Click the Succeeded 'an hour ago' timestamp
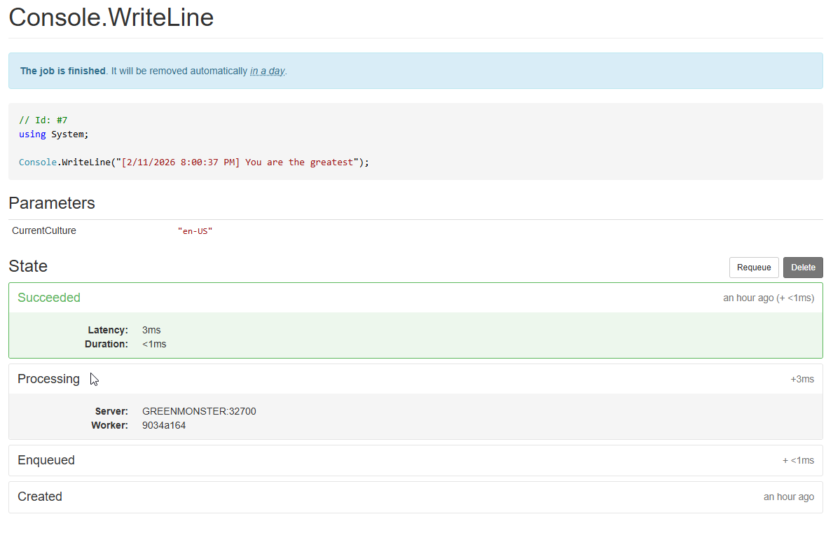Viewport: 826px width, 533px height. coord(748,298)
